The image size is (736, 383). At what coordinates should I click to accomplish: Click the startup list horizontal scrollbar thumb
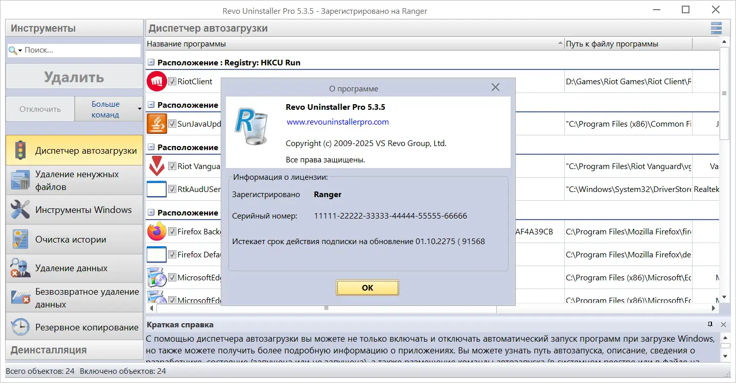[x=326, y=308]
